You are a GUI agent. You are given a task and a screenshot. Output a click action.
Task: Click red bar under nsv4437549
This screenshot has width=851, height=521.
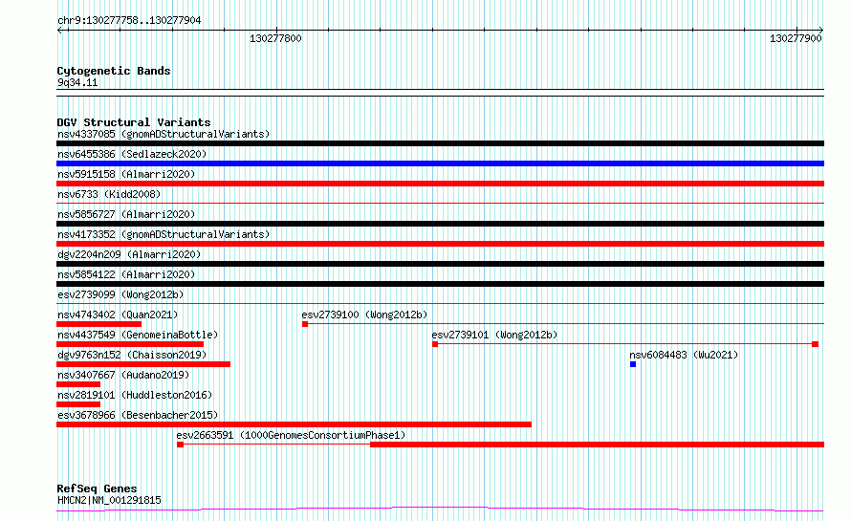[130, 344]
